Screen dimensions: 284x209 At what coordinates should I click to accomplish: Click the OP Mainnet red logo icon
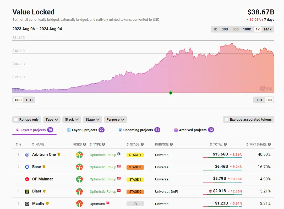[27, 179]
